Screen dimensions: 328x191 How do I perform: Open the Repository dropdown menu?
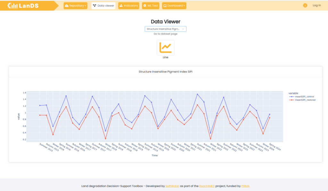tap(76, 6)
